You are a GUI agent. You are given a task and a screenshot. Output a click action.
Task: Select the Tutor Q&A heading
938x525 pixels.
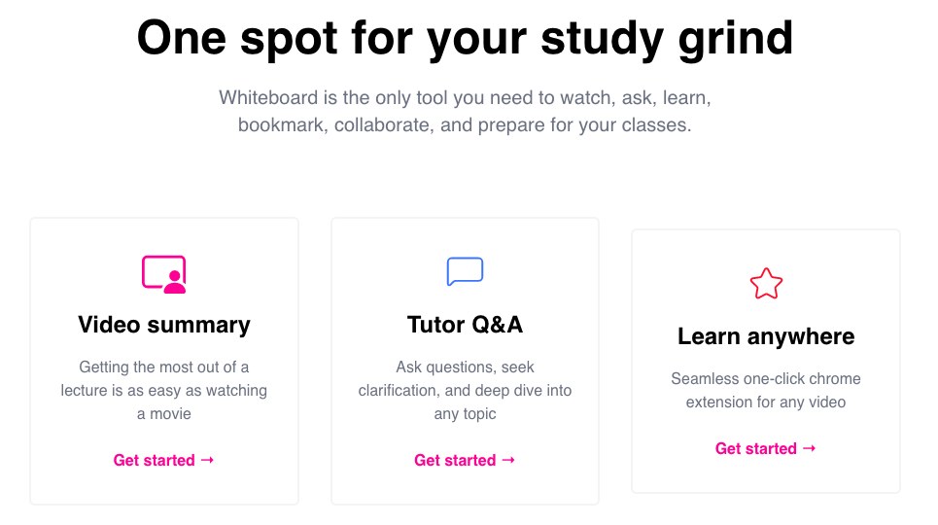click(465, 325)
